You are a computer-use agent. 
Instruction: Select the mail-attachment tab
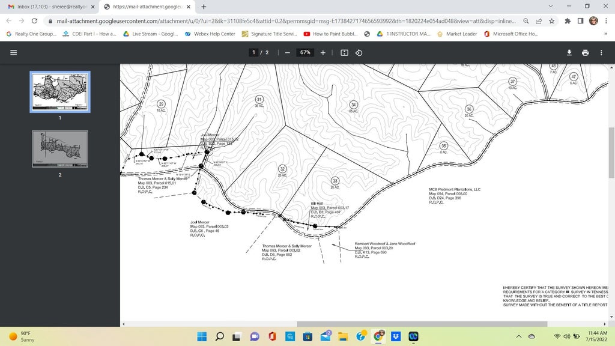(x=146, y=7)
